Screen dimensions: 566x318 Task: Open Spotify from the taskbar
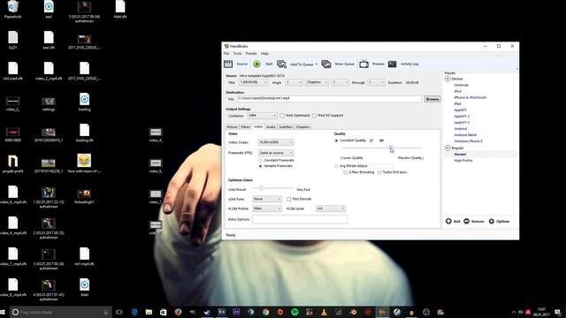coord(294,312)
